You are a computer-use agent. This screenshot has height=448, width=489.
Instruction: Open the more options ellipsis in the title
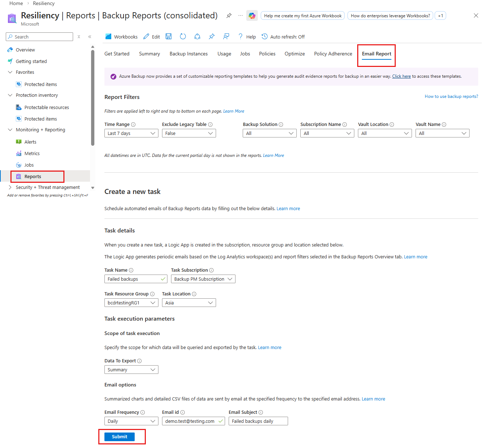click(x=241, y=15)
